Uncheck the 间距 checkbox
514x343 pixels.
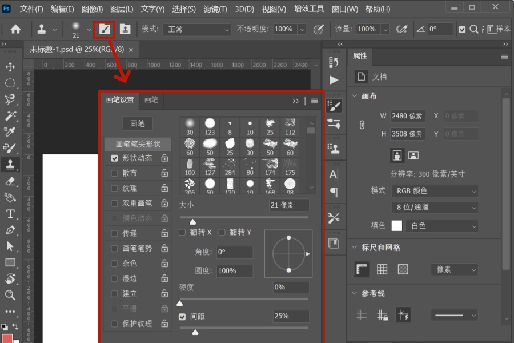tap(182, 316)
